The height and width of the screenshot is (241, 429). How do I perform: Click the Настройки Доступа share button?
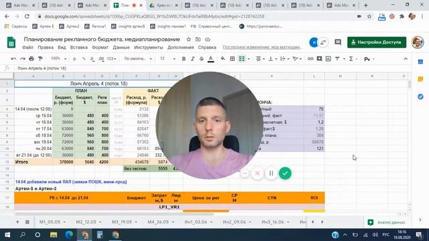[x=377, y=42]
